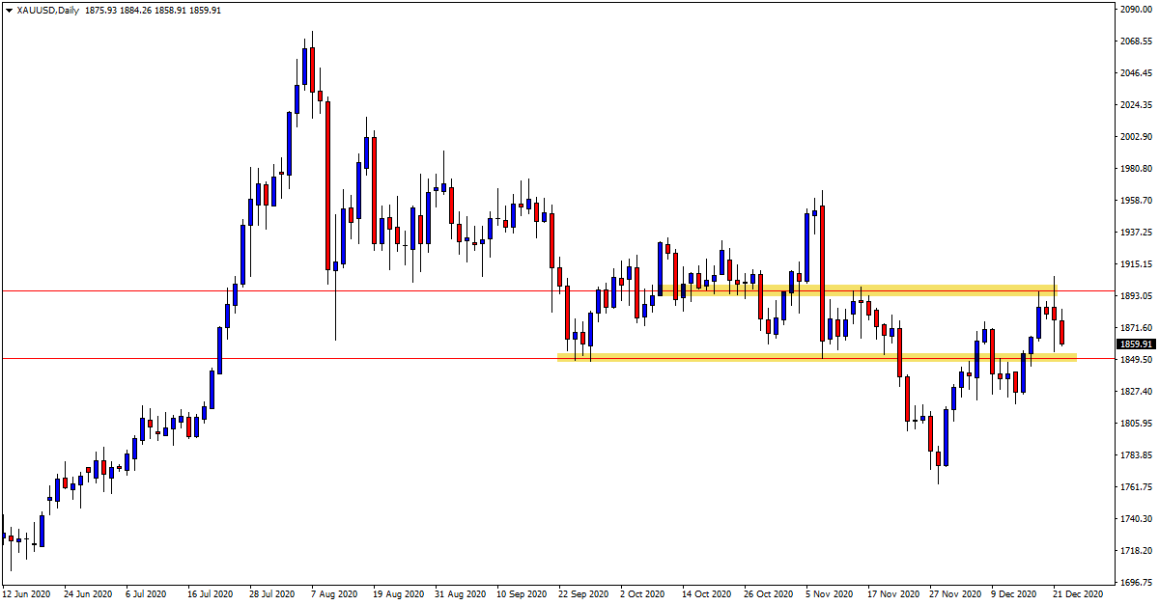This screenshot has width=1159, height=605.
Task: Click the 1871.60 price axis label
Action: 1137,328
